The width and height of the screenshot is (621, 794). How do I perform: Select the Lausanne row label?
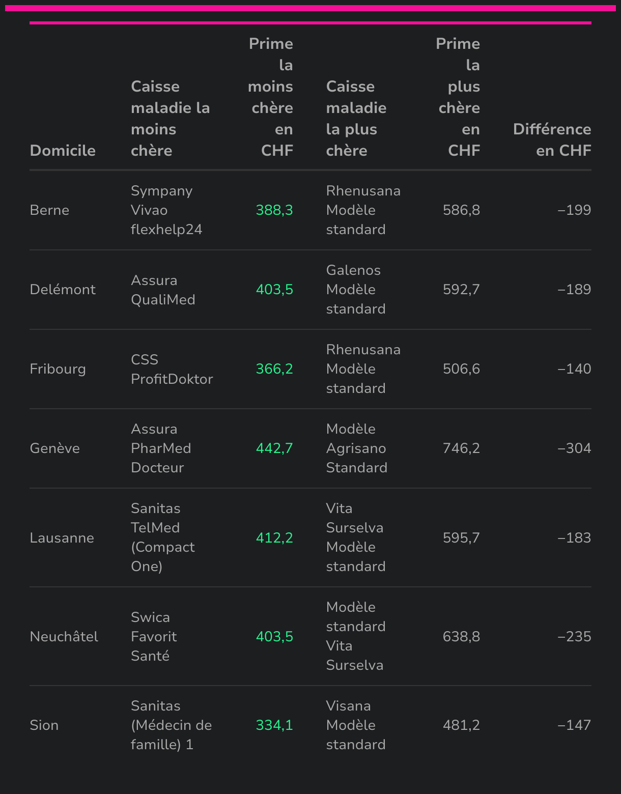point(62,538)
